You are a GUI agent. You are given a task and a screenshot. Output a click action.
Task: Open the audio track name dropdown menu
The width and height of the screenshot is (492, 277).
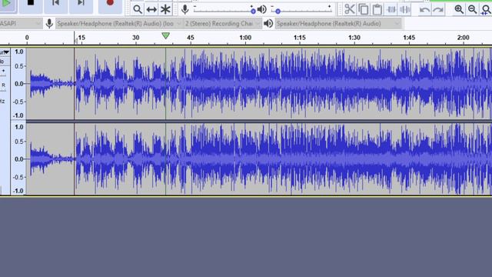click(x=5, y=52)
